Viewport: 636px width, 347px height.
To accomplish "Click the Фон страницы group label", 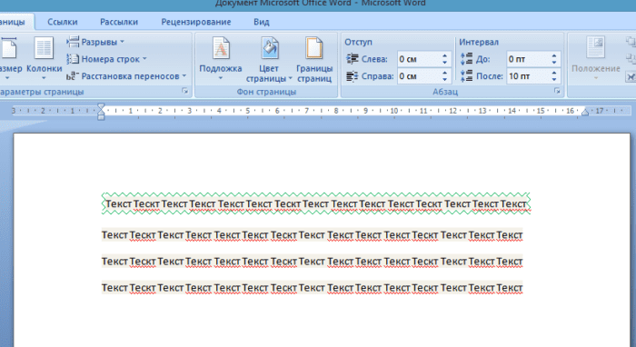I will click(266, 92).
